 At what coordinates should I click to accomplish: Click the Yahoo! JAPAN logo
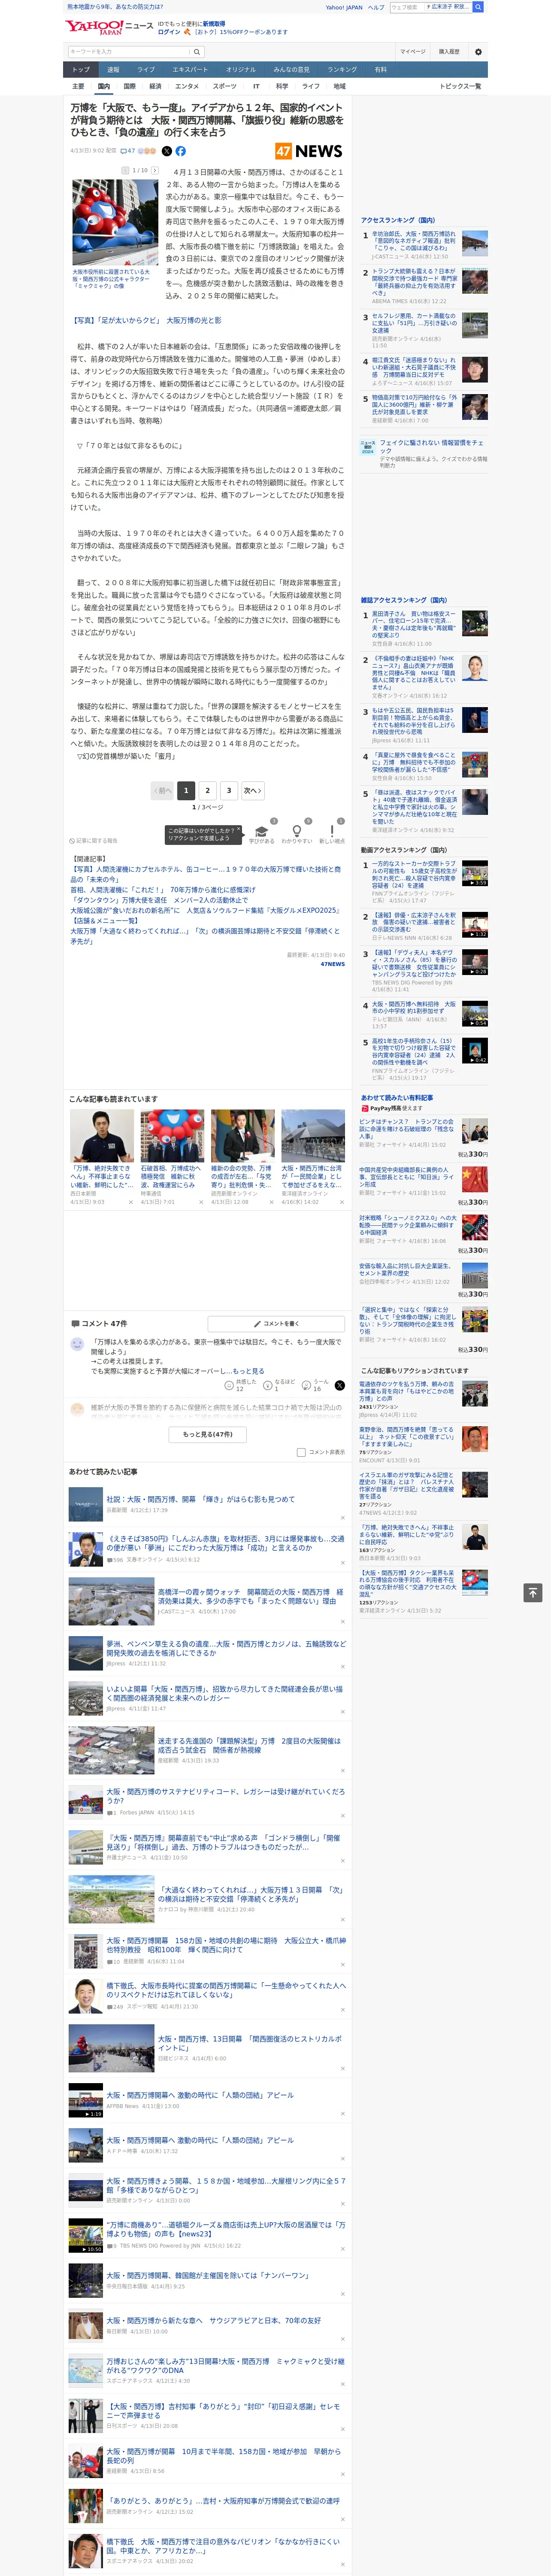tap(94, 27)
